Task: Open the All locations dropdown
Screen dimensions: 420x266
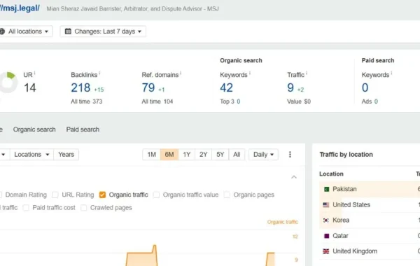Action: click(x=26, y=31)
